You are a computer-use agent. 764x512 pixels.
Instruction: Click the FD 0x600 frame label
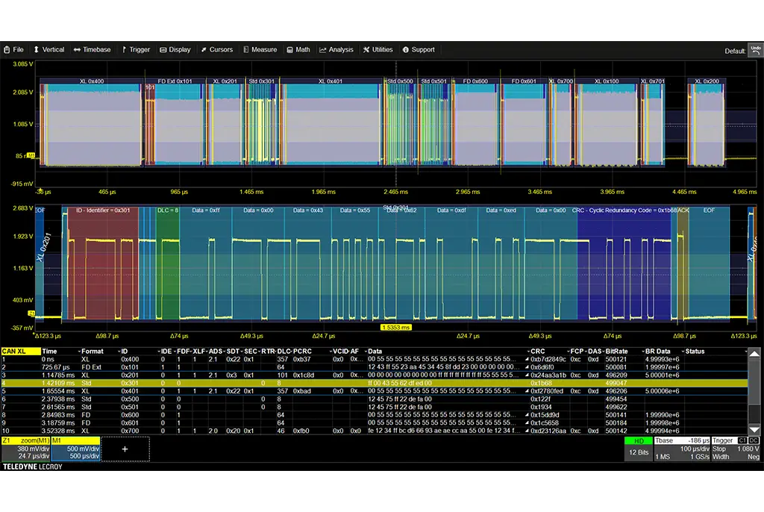475,81
